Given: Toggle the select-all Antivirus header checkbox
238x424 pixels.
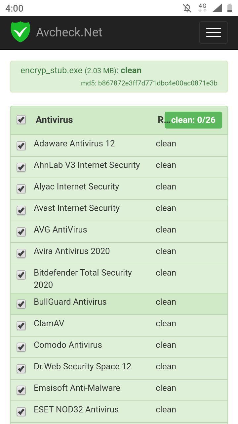Looking at the screenshot, I should coord(21,120).
